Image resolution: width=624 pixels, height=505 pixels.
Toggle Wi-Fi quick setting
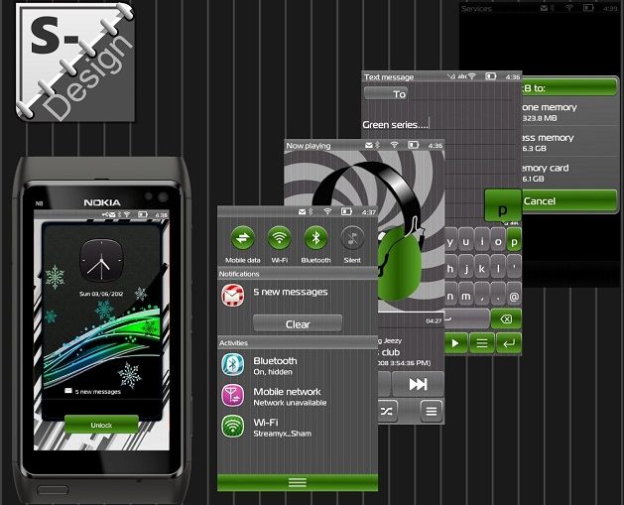coord(280,238)
